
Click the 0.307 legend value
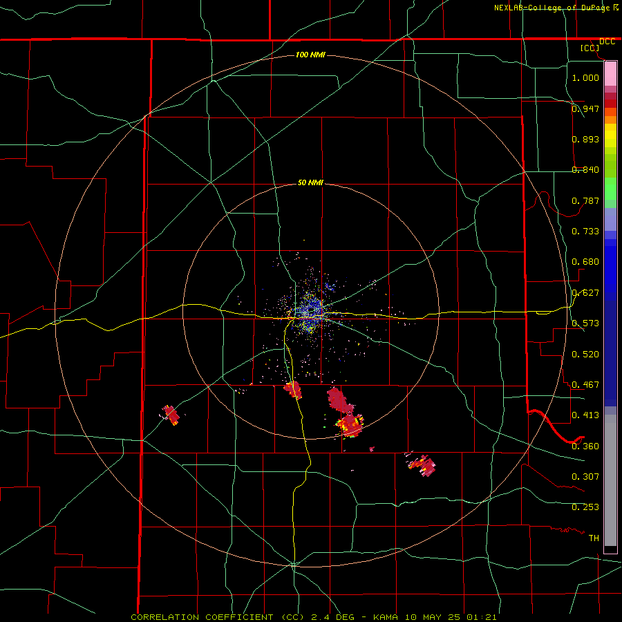[x=585, y=477]
